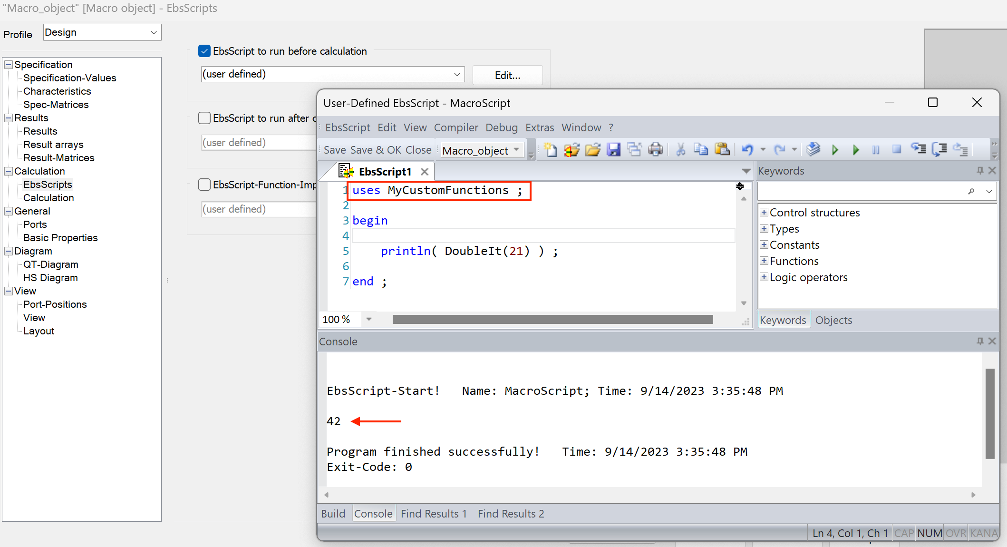
Task: Open the 100 % zoom dropdown
Action: point(368,320)
